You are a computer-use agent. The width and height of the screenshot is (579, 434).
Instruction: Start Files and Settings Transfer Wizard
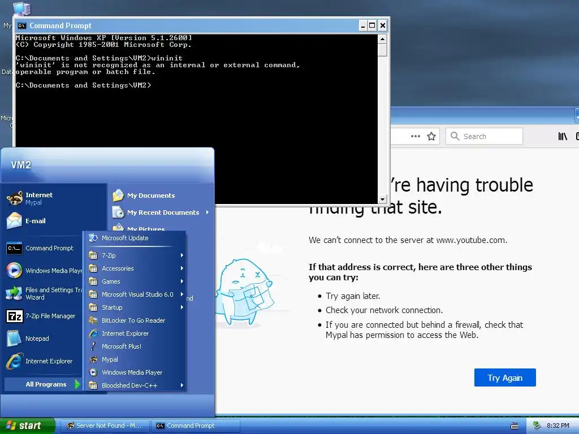point(44,293)
